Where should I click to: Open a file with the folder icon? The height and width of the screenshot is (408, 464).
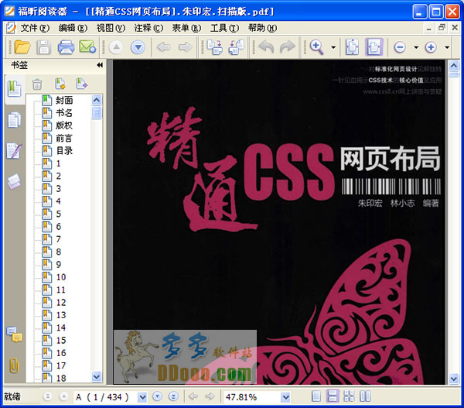tap(22, 47)
